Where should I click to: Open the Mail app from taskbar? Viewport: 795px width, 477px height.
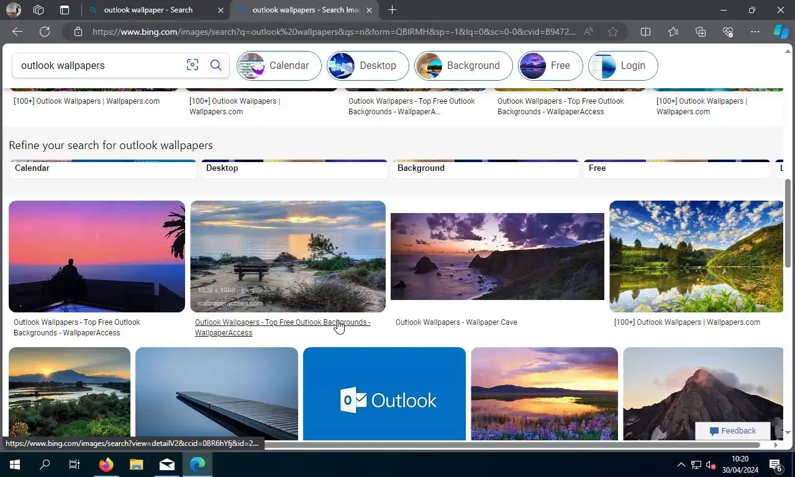click(x=166, y=465)
